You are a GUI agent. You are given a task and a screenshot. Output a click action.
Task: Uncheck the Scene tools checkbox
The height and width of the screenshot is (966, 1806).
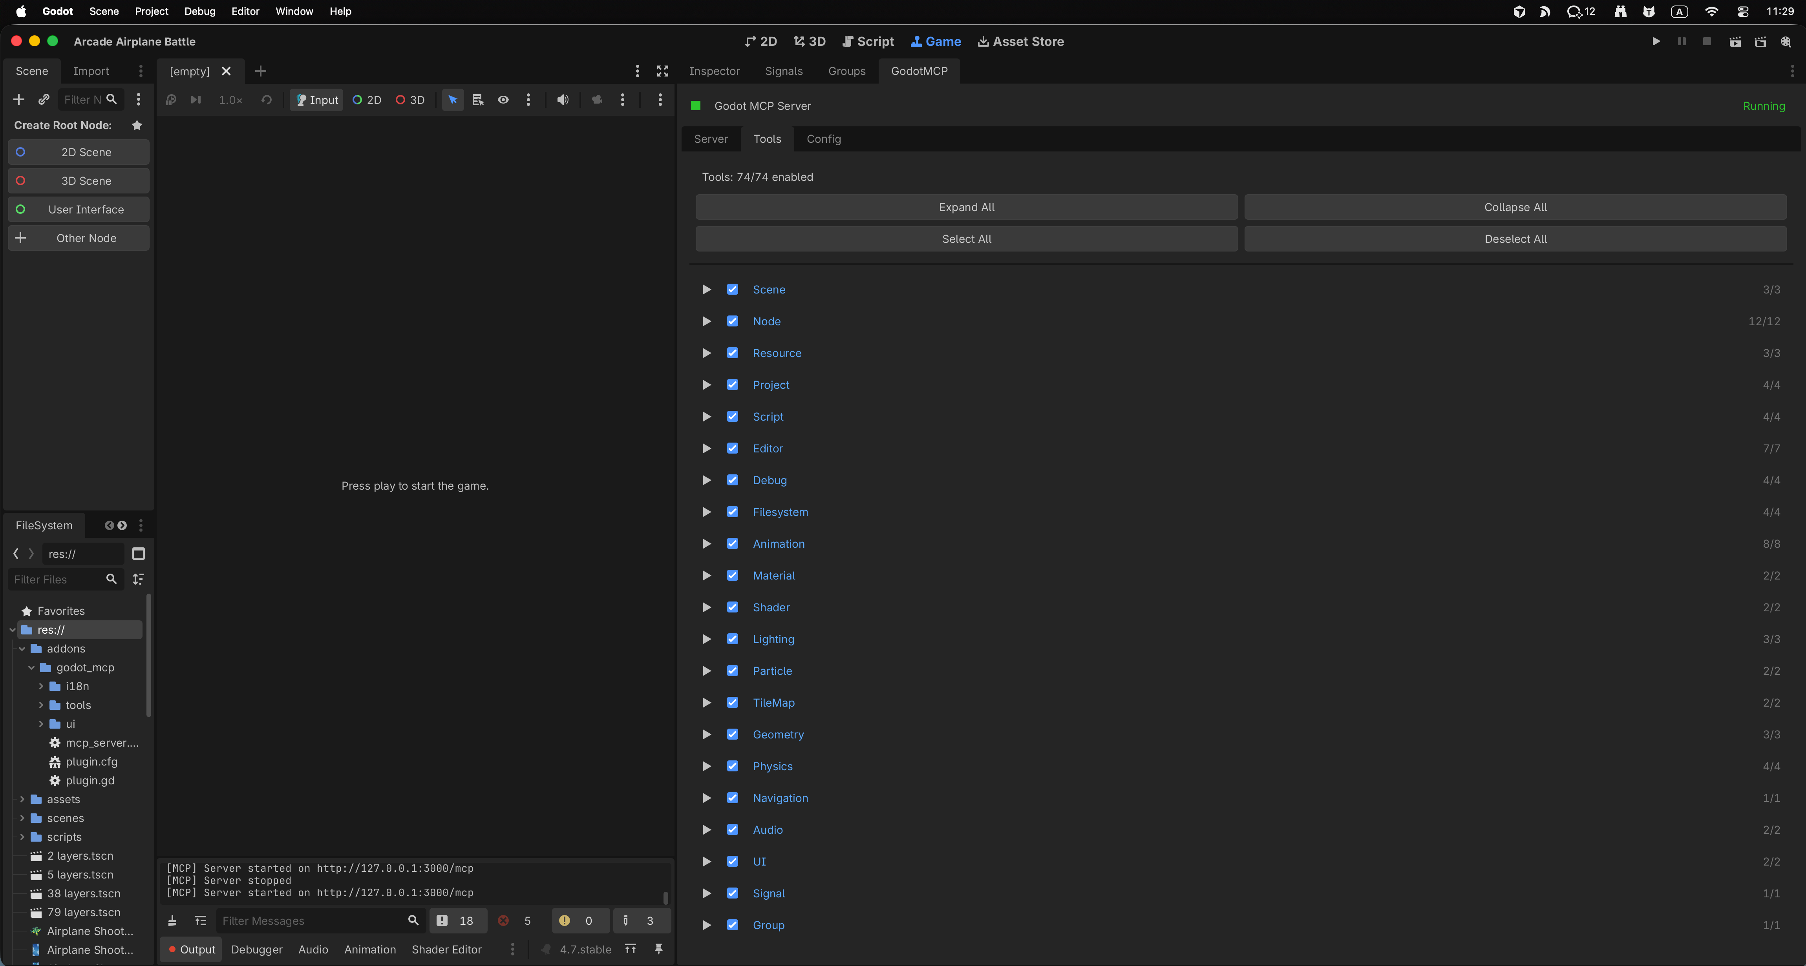point(733,289)
